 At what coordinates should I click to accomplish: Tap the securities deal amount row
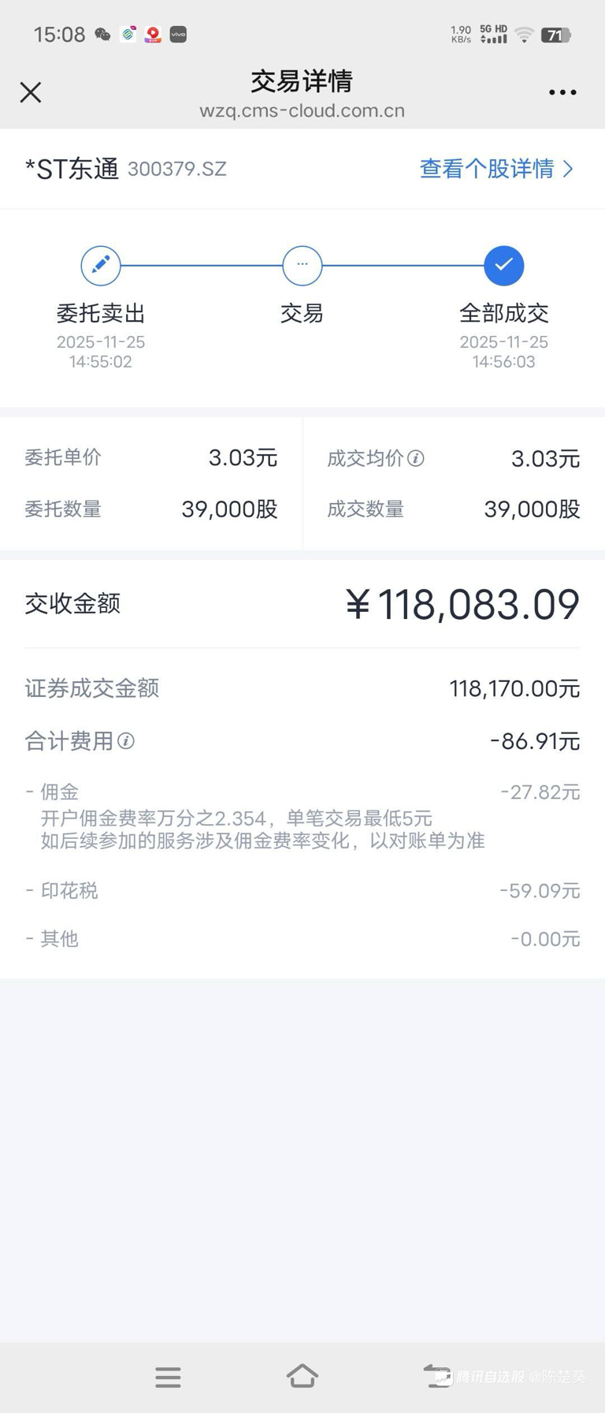coord(302,688)
